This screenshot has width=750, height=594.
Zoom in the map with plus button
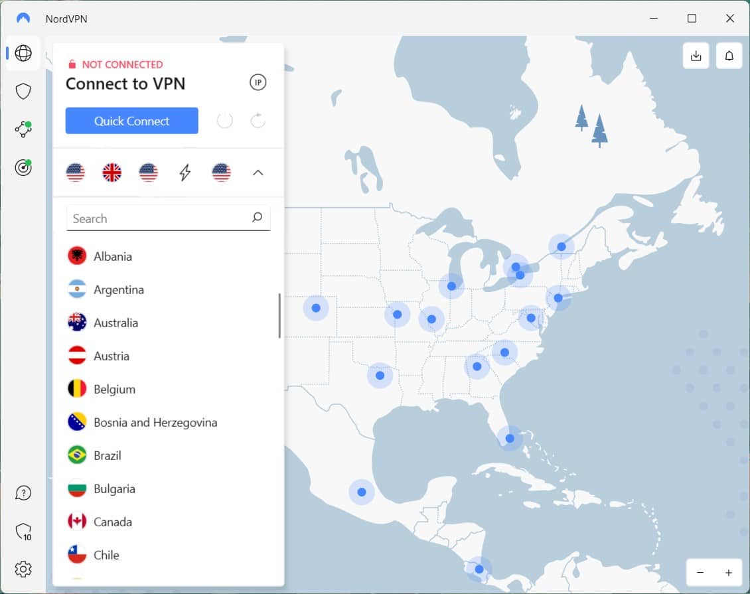(x=729, y=573)
